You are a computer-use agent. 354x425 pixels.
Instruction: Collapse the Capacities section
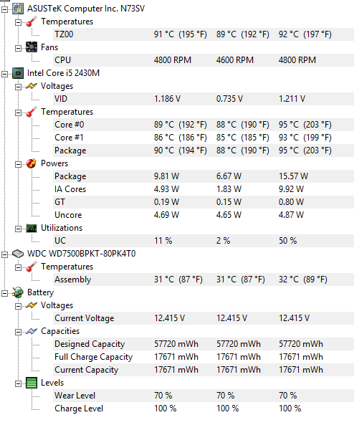[18, 332]
